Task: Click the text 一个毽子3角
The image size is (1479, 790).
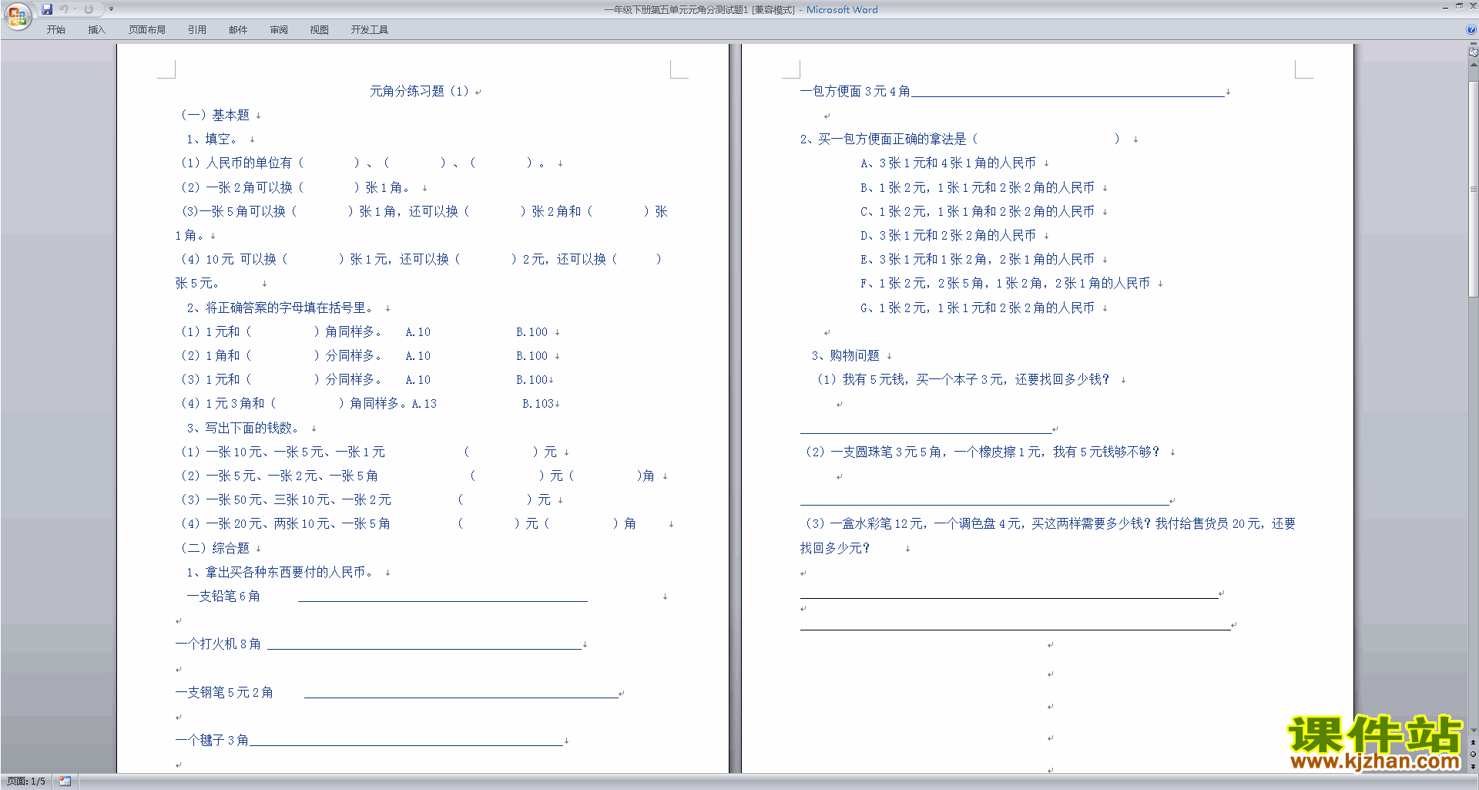Action: click(211, 740)
